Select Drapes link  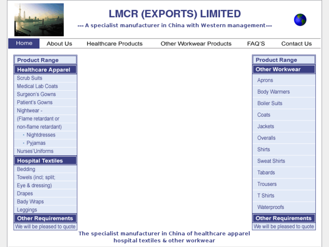coord(25,194)
